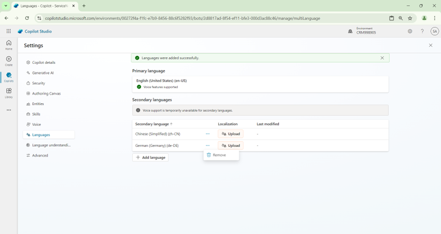Go to the Security settings section

tap(38, 83)
